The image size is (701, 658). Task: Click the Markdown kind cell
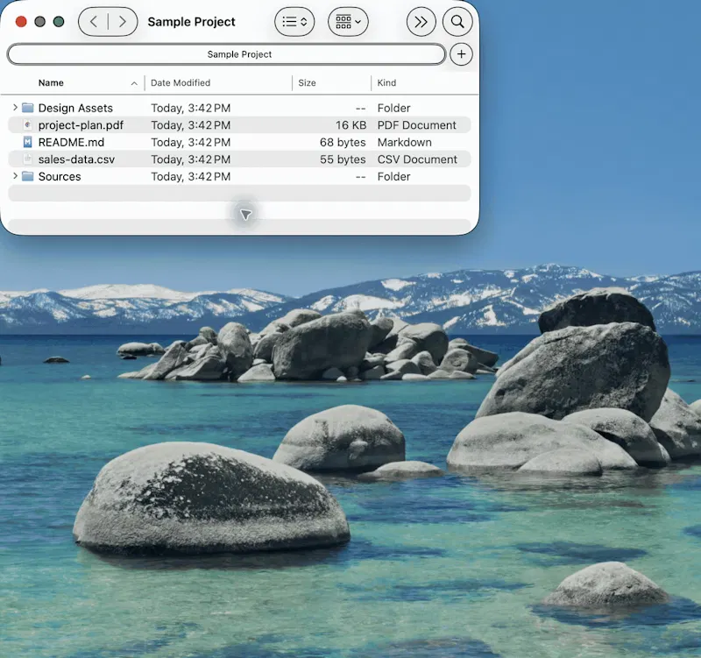click(x=404, y=142)
